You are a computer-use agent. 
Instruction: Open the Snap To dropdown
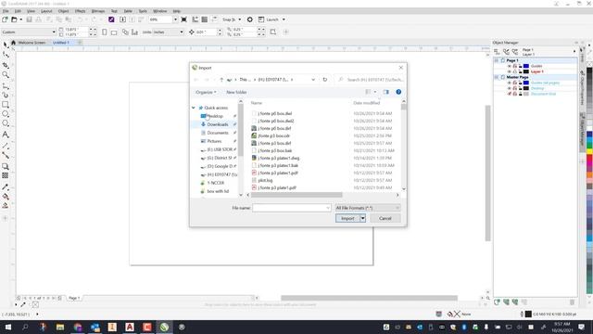(239, 19)
